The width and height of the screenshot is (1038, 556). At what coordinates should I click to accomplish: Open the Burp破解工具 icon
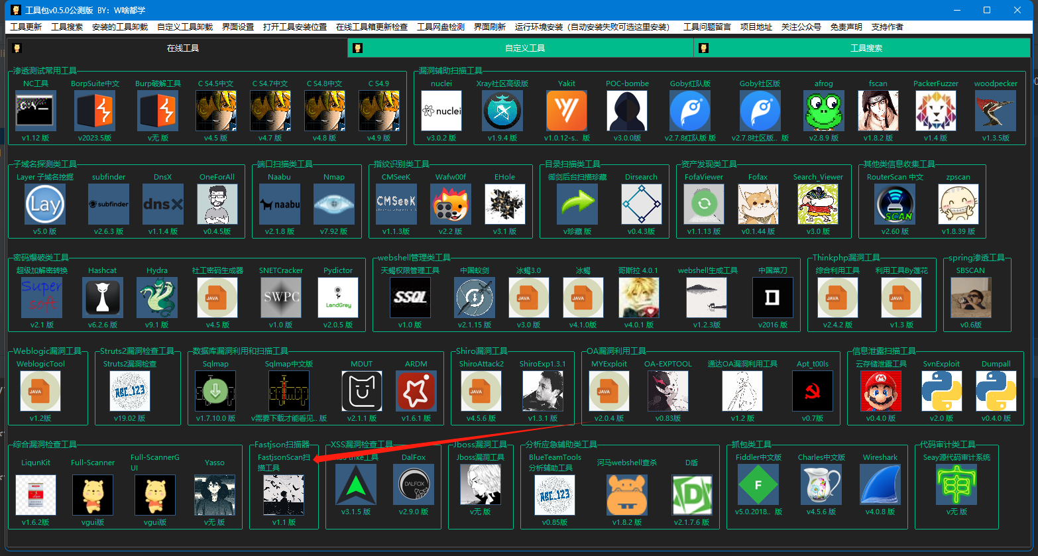pos(158,111)
